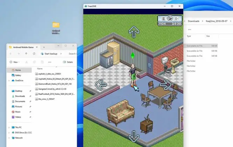Fast-forward the Sims game time
This screenshot has width=233, height=147.
[176, 19]
